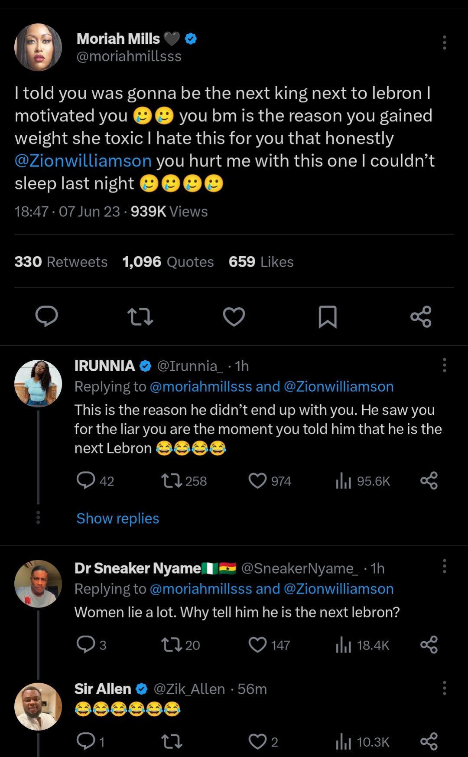
Task: Like Dr Sneaker Nyame's reply
Action: pos(258,645)
